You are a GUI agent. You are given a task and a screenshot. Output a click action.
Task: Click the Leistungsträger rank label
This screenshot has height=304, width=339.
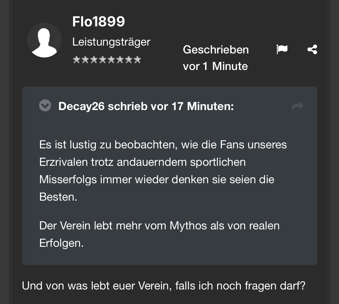point(111,42)
